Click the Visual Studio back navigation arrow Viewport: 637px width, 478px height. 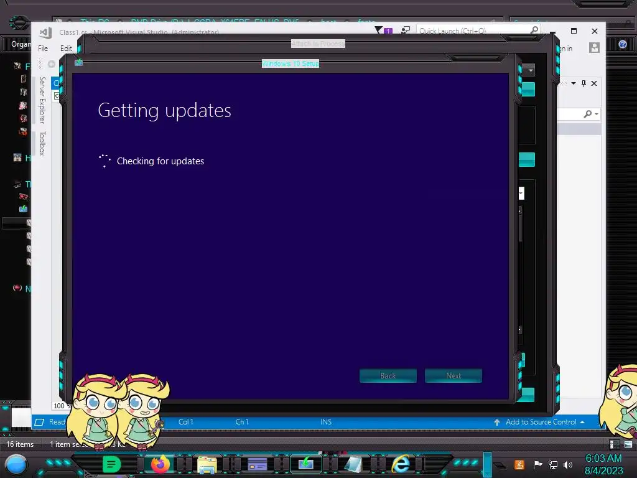(52, 64)
